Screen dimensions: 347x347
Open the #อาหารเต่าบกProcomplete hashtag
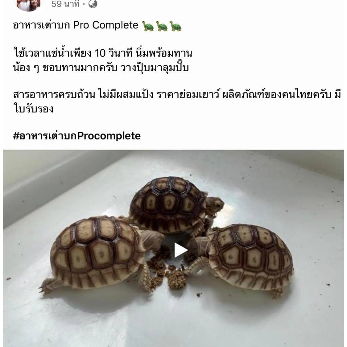(77, 136)
